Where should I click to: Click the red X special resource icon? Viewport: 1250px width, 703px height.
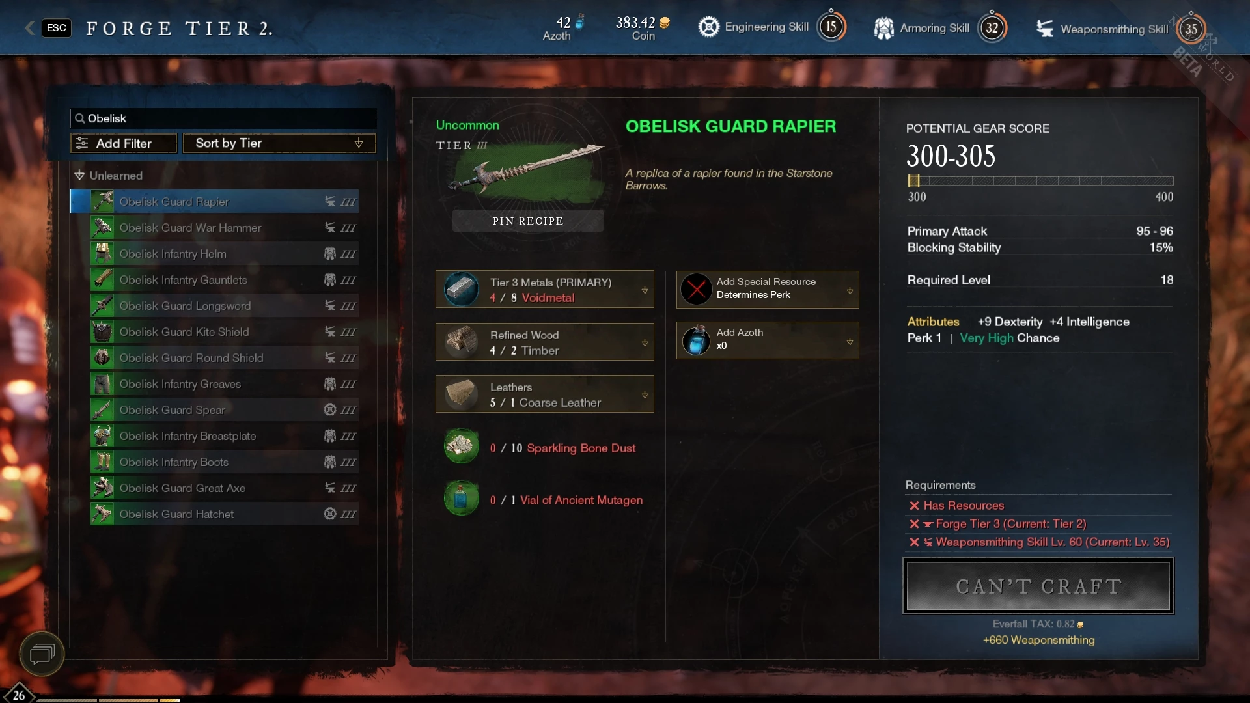click(x=696, y=289)
